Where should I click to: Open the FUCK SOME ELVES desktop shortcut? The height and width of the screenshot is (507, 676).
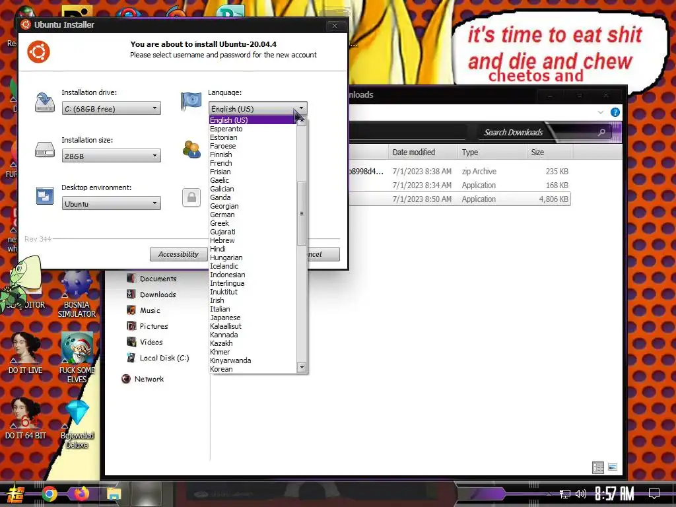pyautogui.click(x=77, y=358)
